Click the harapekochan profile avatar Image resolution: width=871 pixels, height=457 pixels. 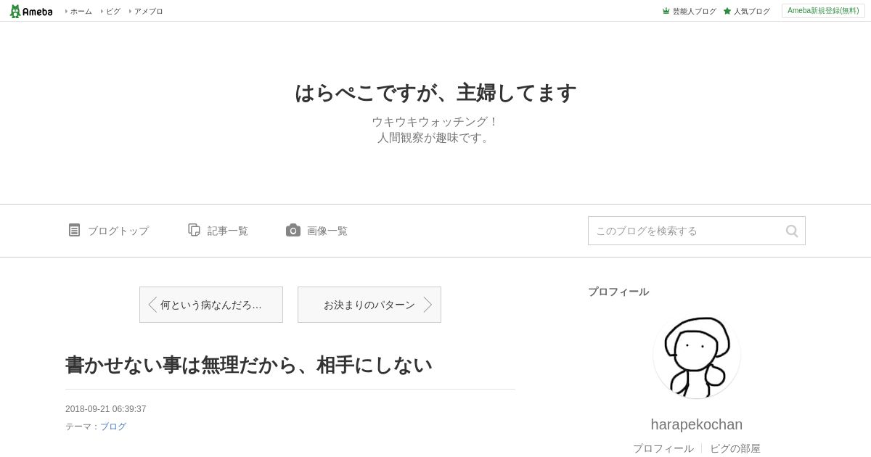697,355
